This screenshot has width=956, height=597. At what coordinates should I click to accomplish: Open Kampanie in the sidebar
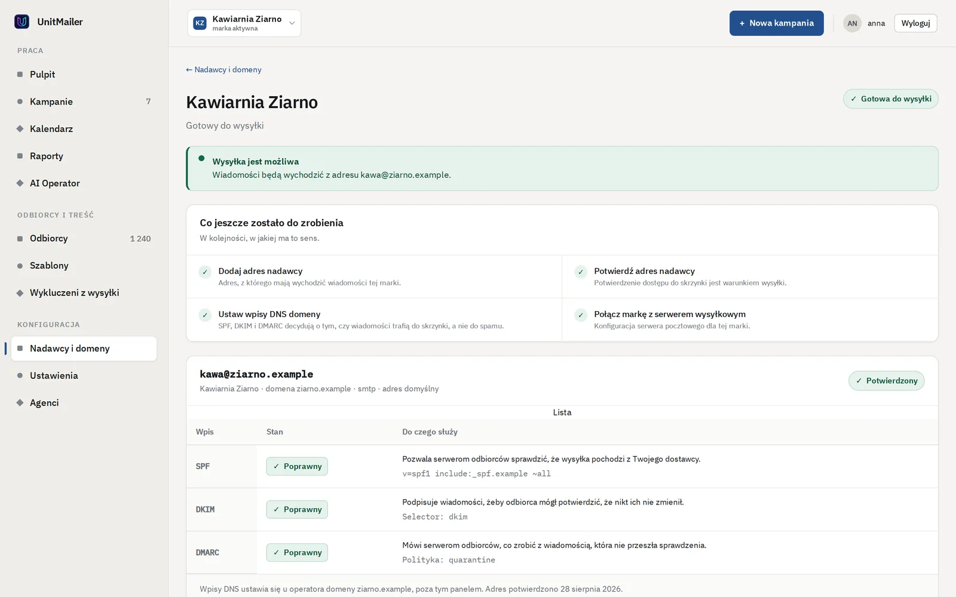pyautogui.click(x=84, y=101)
